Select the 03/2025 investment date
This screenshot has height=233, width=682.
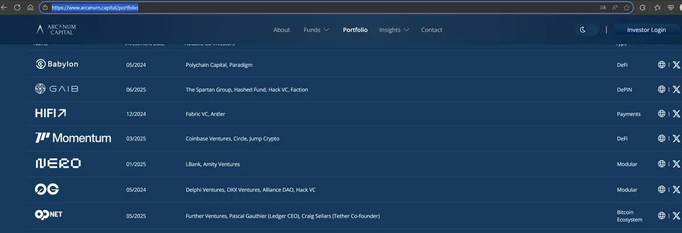coord(136,139)
